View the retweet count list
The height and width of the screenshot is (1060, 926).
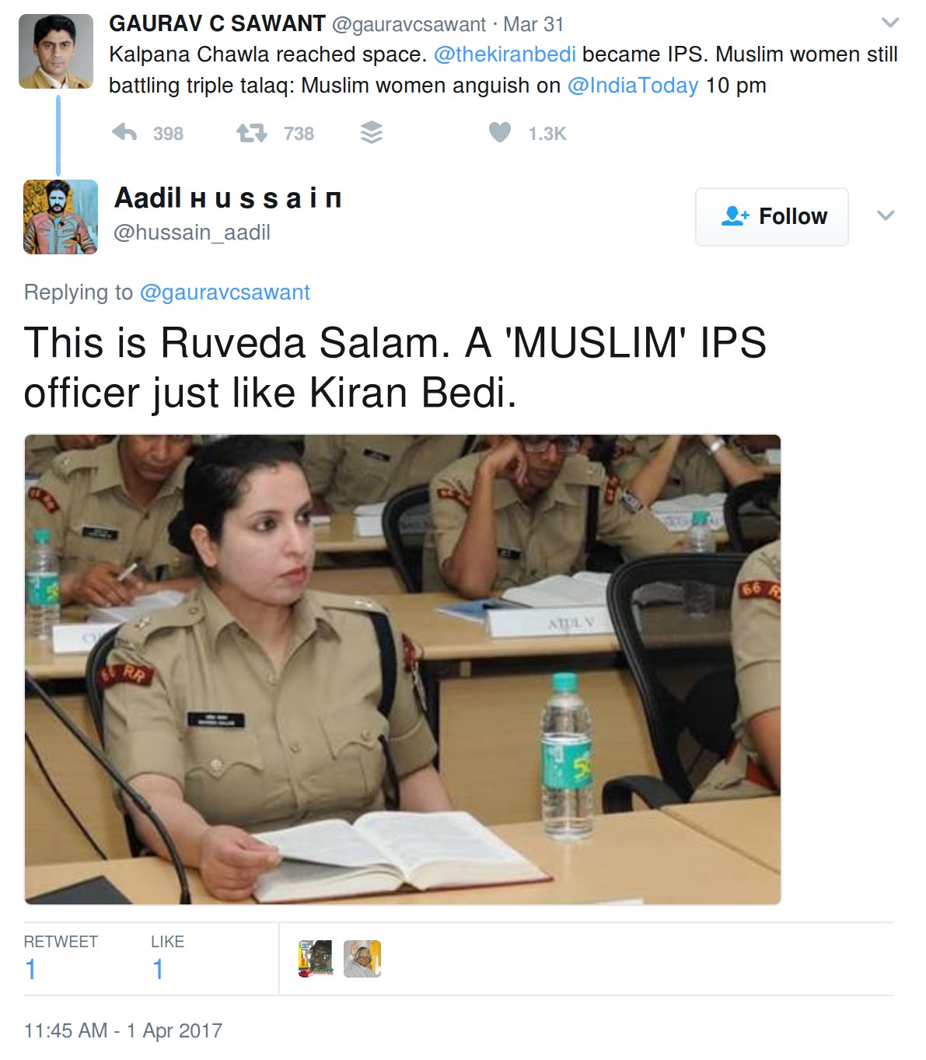(x=61, y=958)
